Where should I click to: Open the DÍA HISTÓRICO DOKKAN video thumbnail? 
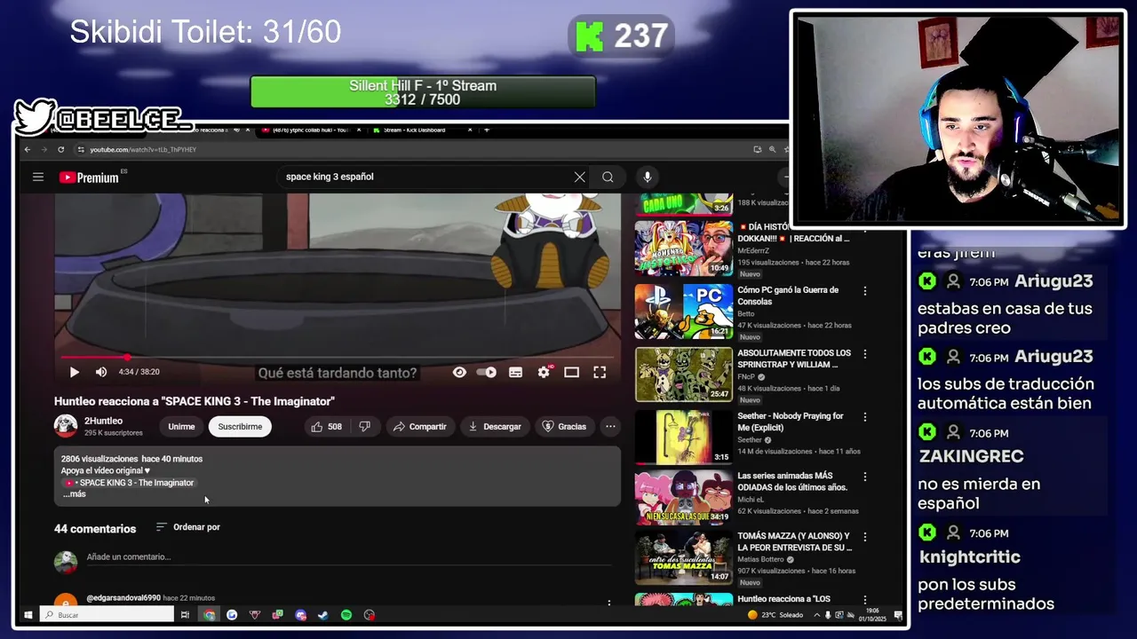[x=683, y=248]
